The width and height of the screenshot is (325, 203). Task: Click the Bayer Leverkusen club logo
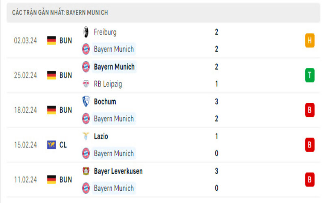(x=86, y=171)
